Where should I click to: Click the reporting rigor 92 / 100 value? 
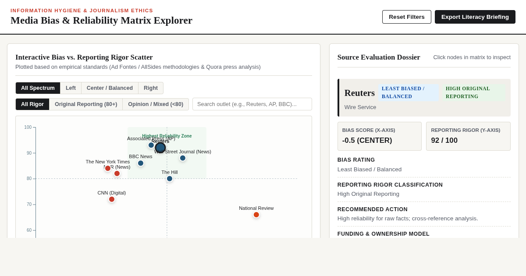click(444, 141)
